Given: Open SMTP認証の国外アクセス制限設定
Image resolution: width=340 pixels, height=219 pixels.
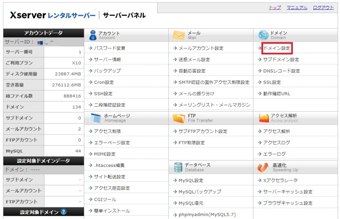Looking at the screenshot, I should click(x=214, y=82).
